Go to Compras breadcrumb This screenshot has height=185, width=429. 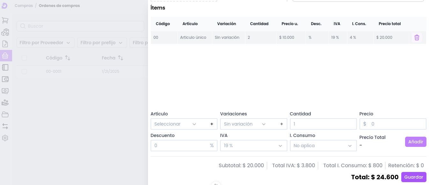click(24, 6)
